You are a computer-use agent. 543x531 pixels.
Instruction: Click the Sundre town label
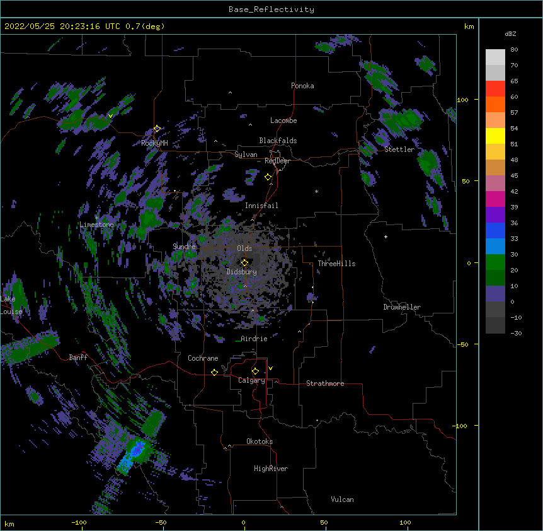pyautogui.click(x=184, y=247)
